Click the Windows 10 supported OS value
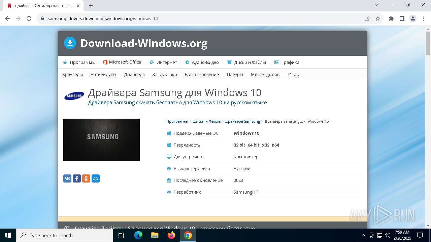Viewport: 431px width, 242px height. pyautogui.click(x=246, y=133)
